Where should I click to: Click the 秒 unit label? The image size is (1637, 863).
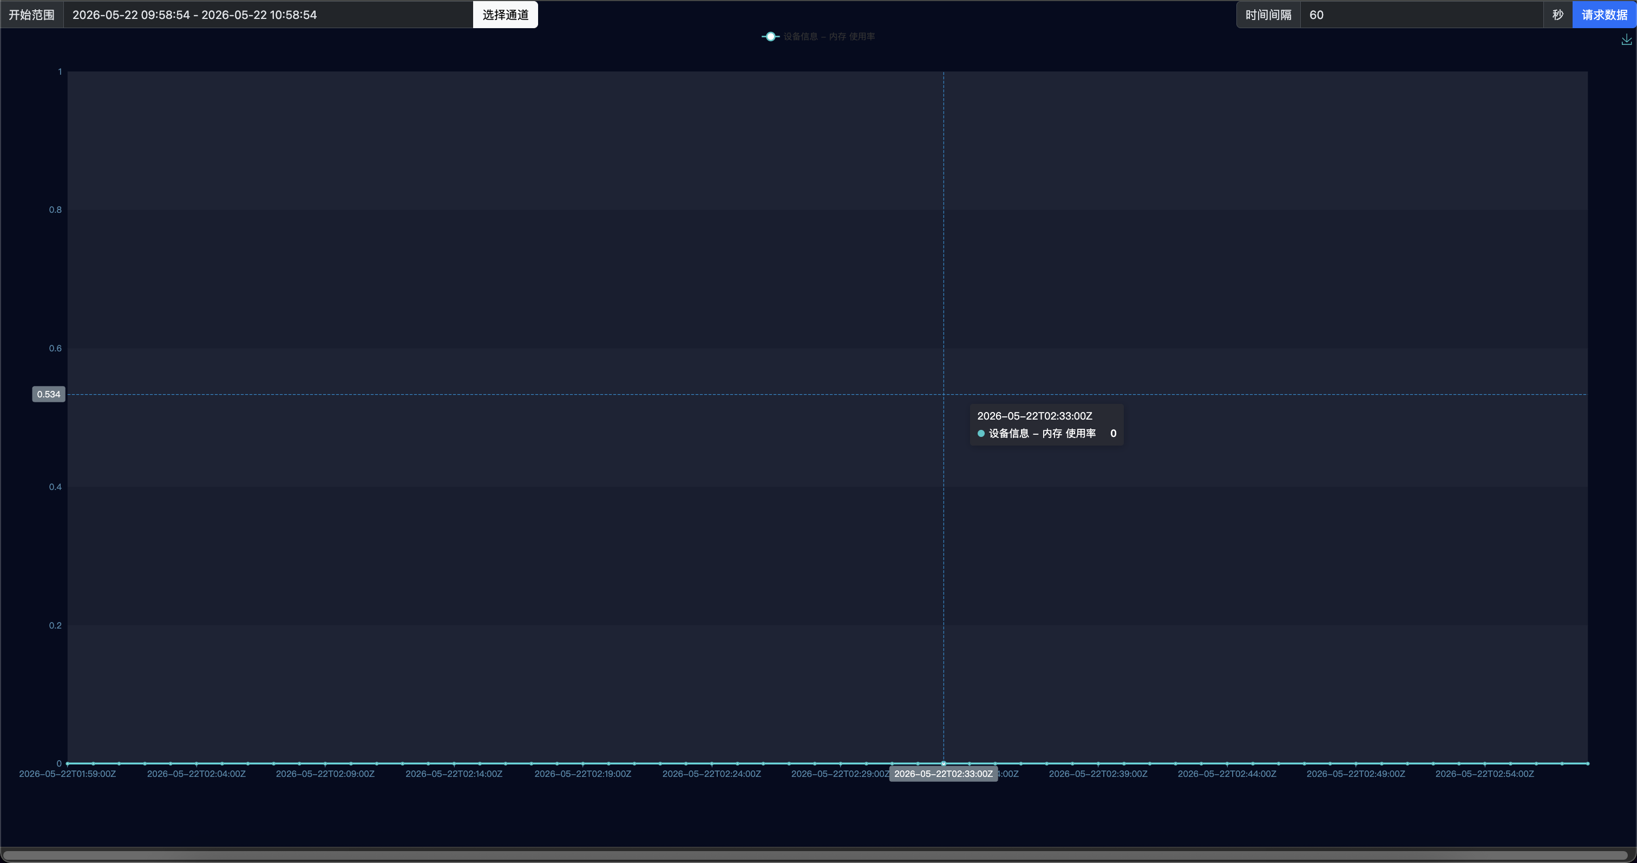coord(1557,15)
